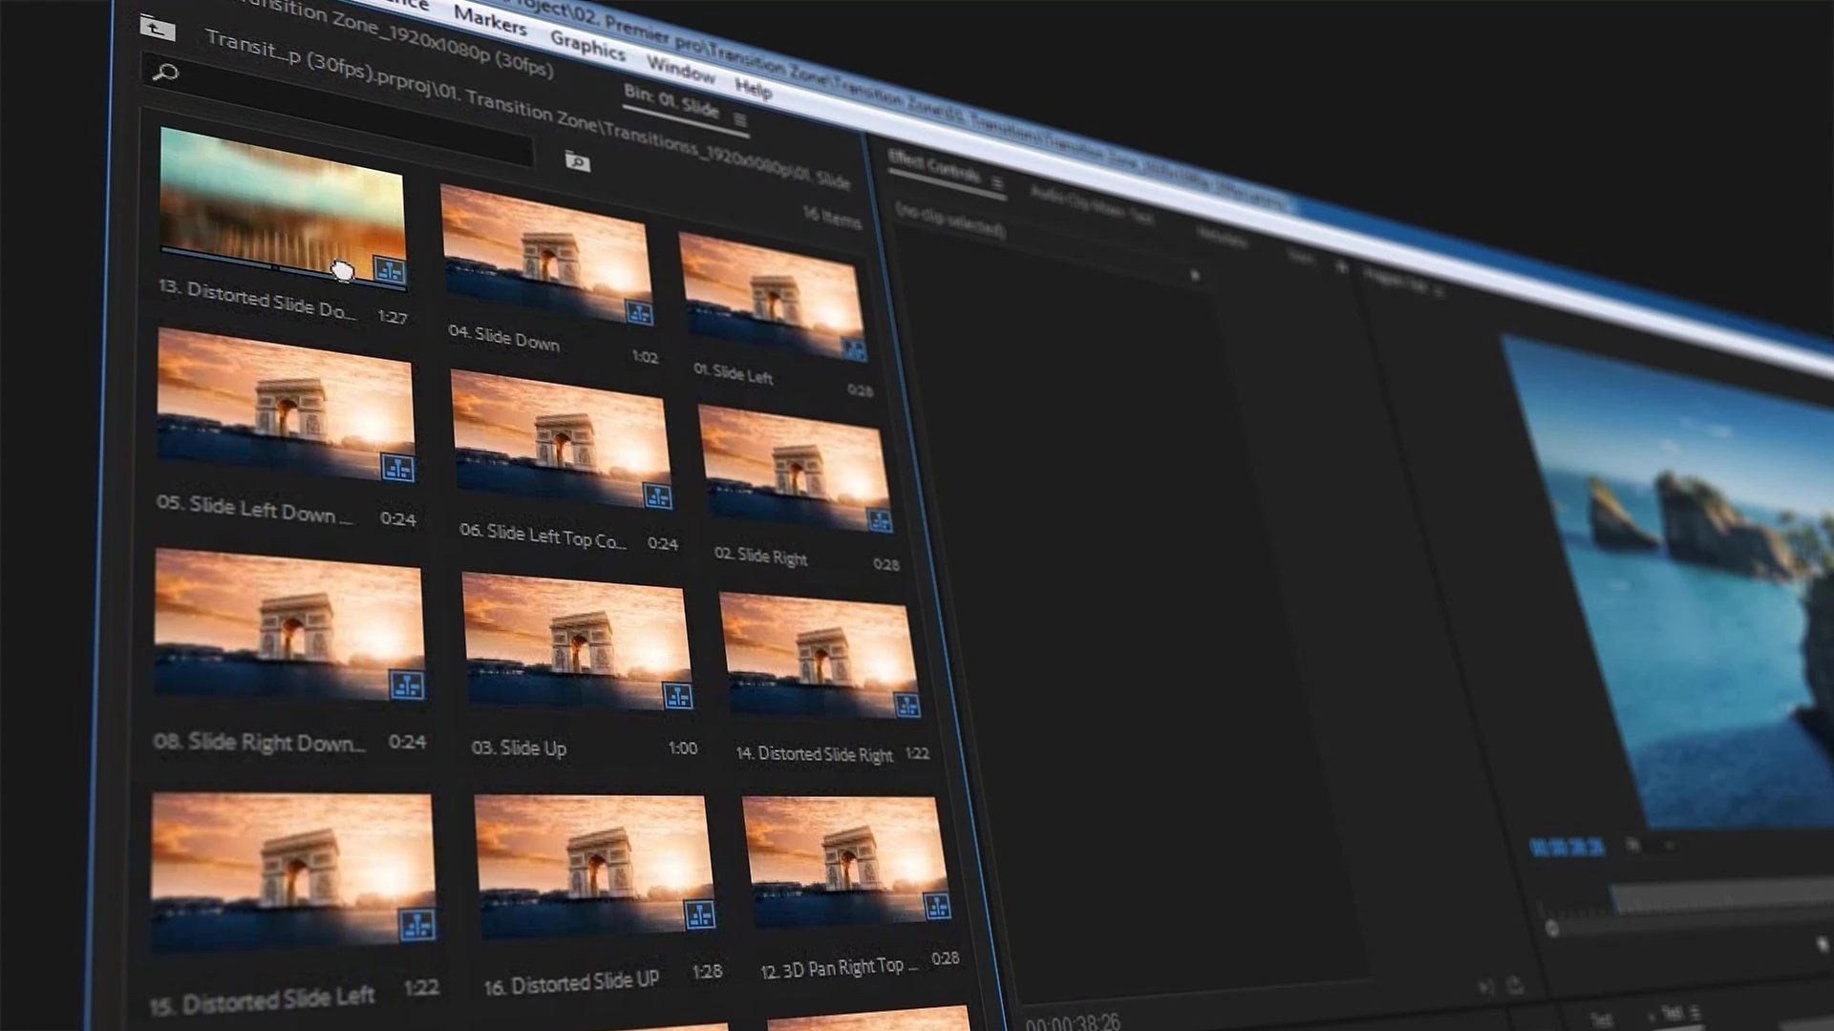
Task: Click sequence badge on 16. Distorted Slide UP
Action: click(699, 915)
